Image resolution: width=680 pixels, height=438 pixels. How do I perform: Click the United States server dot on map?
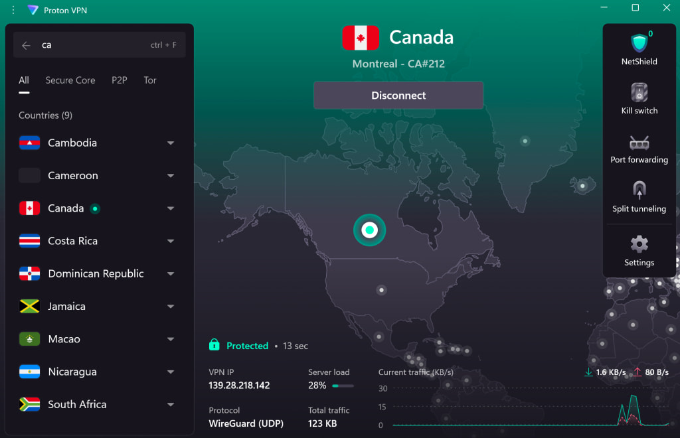click(381, 290)
